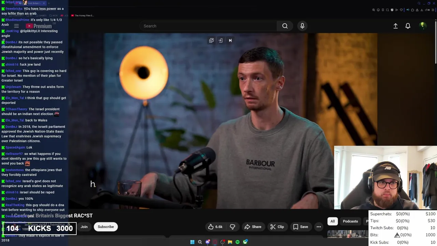Click the browser tab search magnifier

[419, 3]
